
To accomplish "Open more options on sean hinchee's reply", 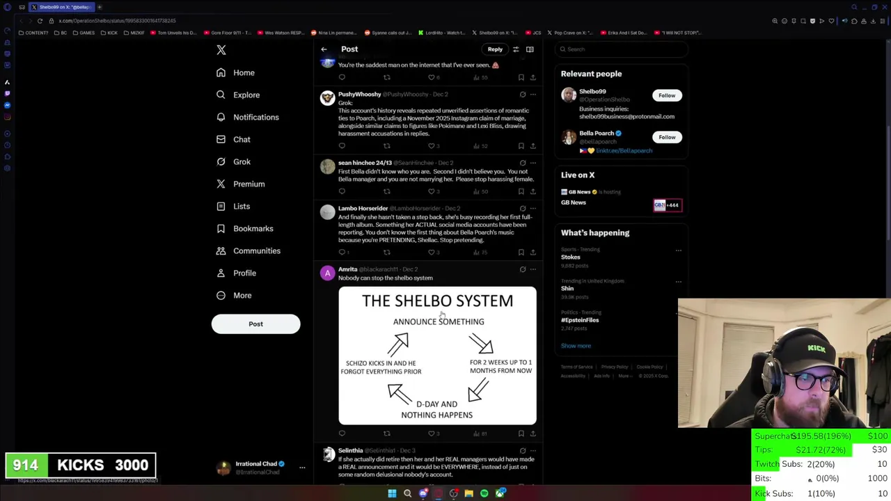I will coord(533,163).
